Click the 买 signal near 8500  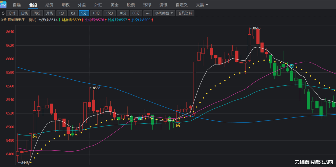[x=178, y=125]
